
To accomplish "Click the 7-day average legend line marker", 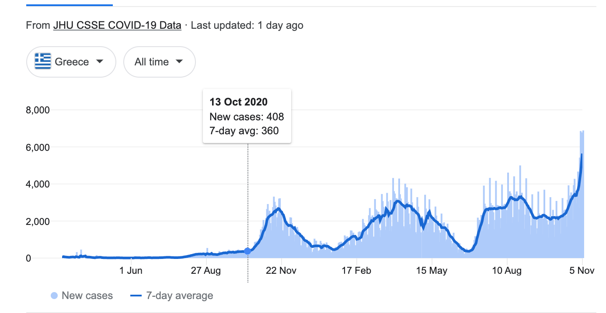I will 135,296.
